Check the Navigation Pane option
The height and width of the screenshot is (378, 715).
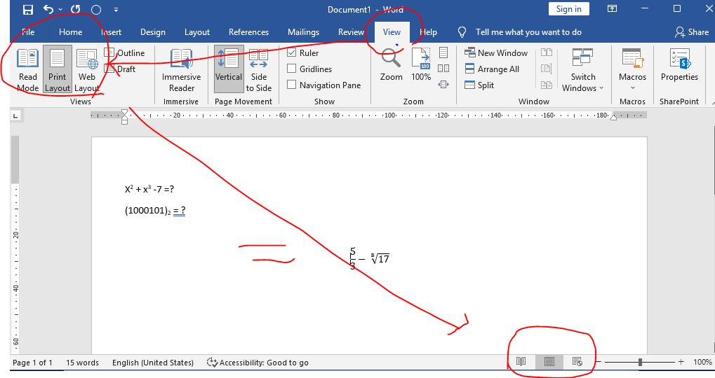pyautogui.click(x=292, y=85)
